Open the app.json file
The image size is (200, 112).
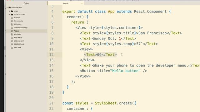(17, 34)
